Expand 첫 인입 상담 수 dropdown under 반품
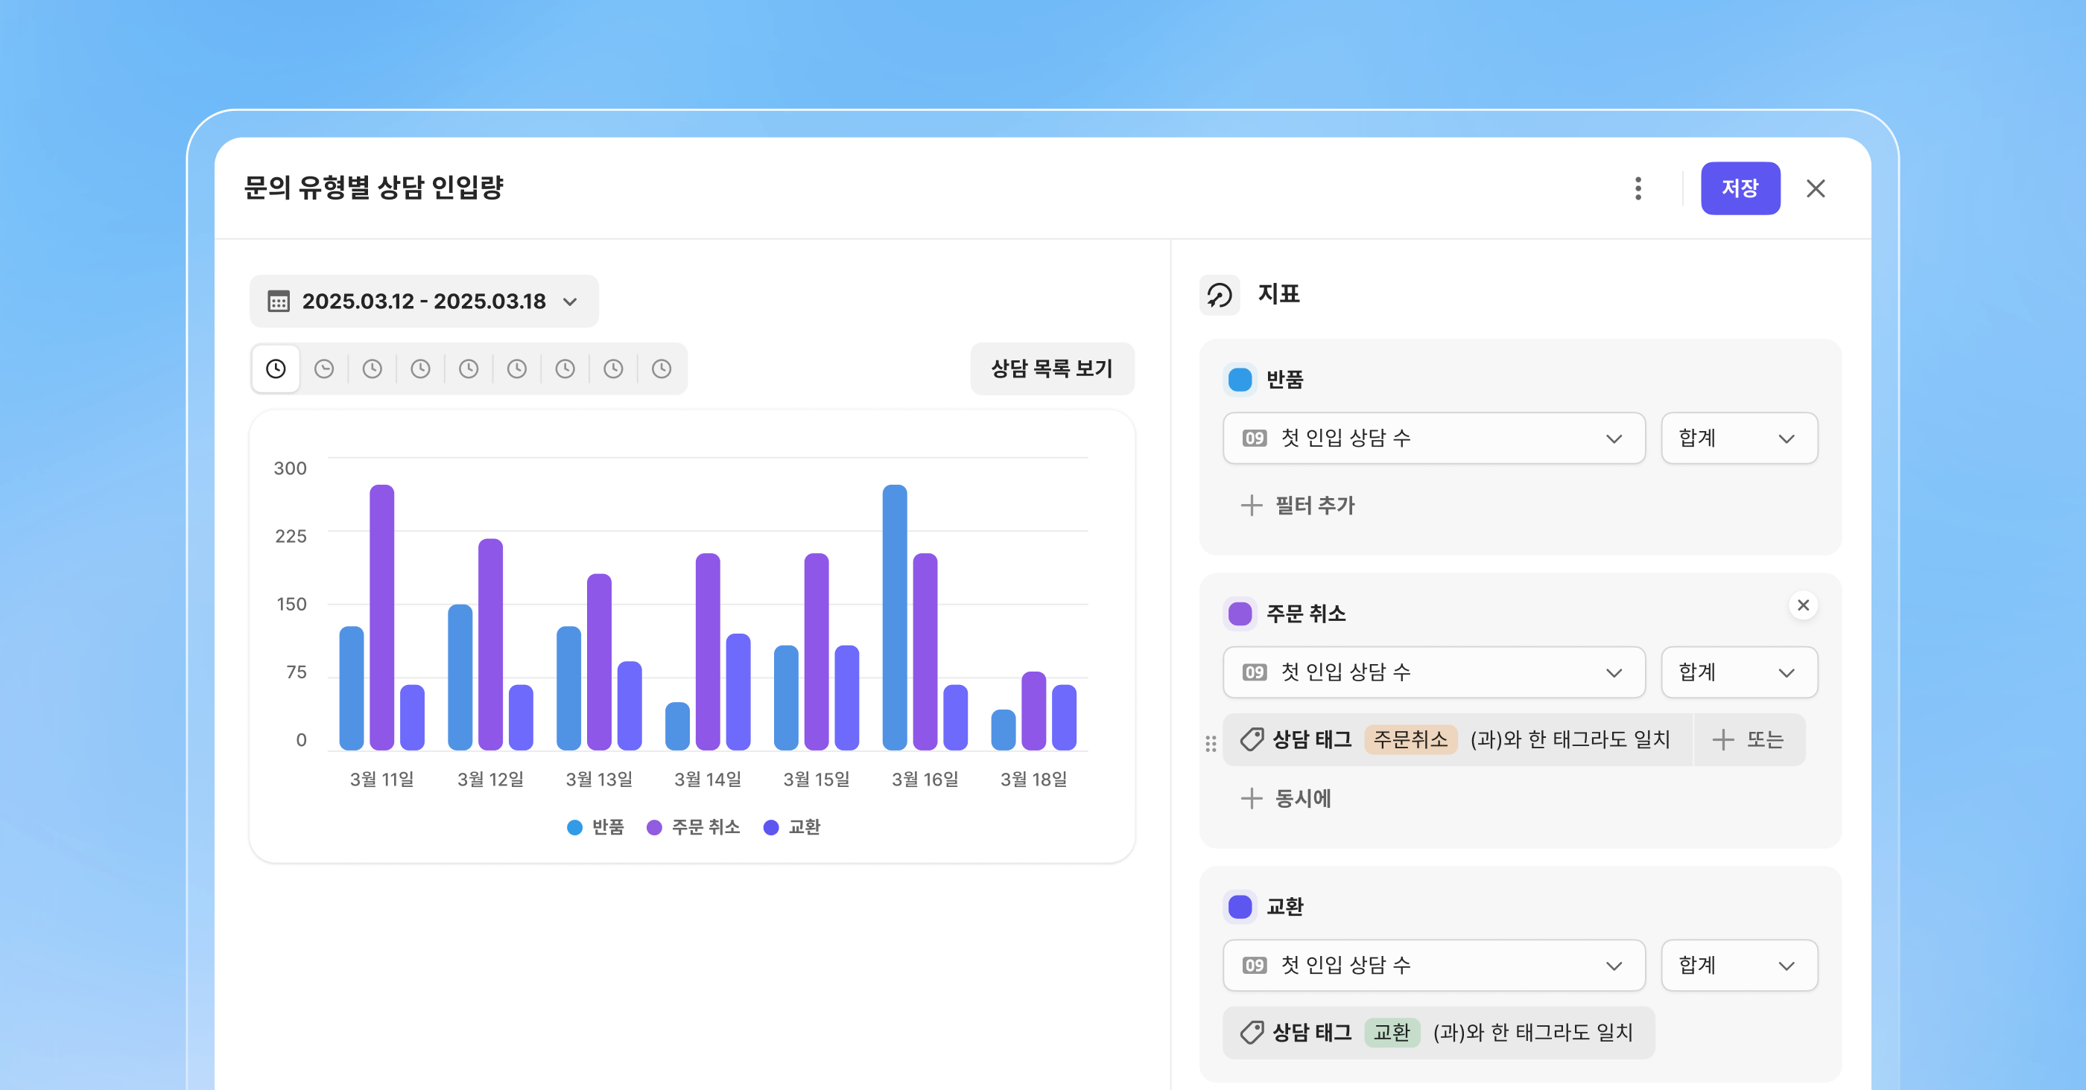The width and height of the screenshot is (2086, 1090). (x=1433, y=439)
